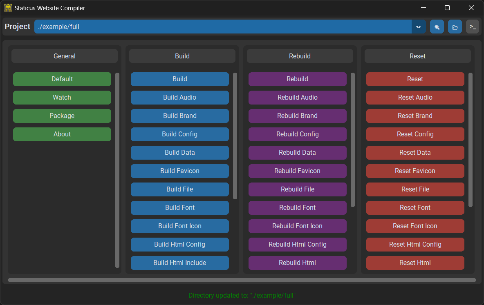
Task: Run the Default command
Action: click(x=62, y=79)
